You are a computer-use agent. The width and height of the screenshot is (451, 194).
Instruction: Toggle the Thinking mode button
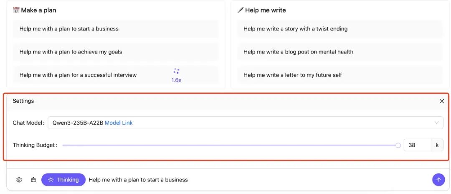(63, 180)
